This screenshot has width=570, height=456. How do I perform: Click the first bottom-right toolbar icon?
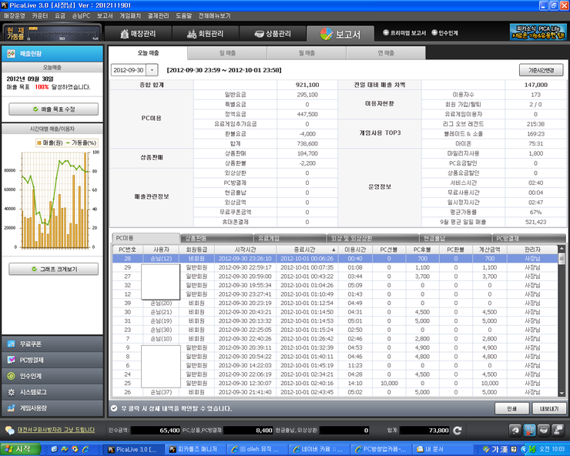515,430
